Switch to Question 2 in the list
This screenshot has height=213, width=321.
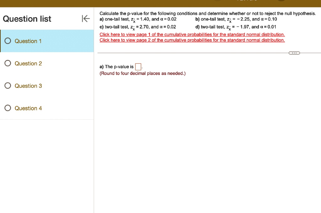(x=28, y=63)
